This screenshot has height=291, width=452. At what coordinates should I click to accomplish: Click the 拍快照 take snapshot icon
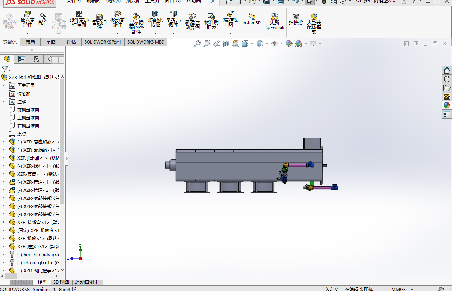[296, 19]
